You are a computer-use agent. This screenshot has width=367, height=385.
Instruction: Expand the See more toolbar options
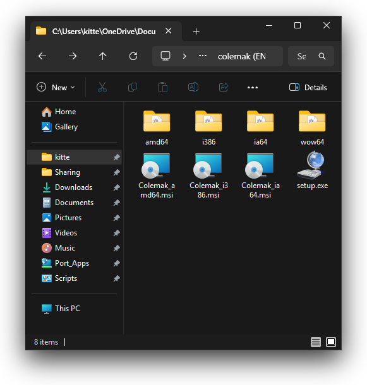pyautogui.click(x=253, y=87)
